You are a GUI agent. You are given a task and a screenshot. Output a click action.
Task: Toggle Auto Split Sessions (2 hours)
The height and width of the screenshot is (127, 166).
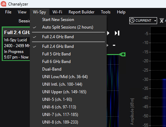pyautogui.click(x=68, y=27)
